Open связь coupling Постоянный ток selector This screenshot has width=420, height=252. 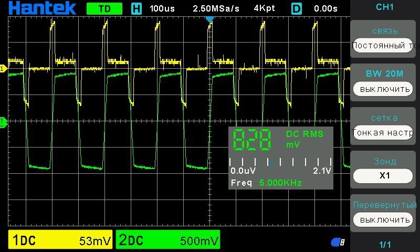point(385,46)
